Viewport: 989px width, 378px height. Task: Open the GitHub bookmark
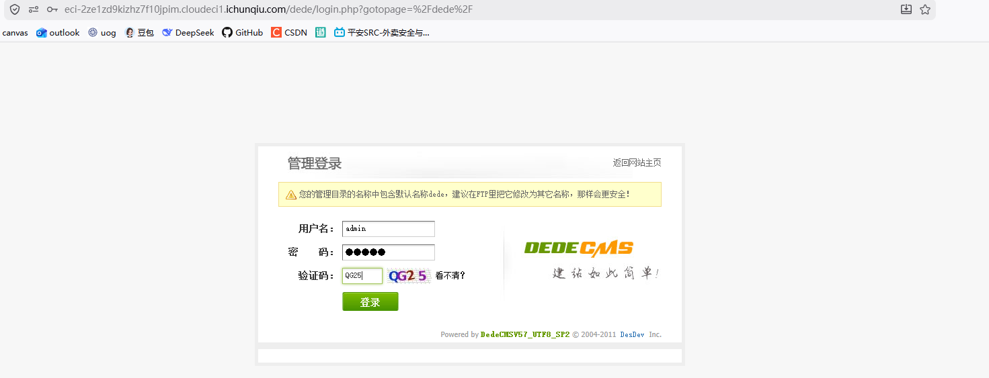(x=243, y=32)
